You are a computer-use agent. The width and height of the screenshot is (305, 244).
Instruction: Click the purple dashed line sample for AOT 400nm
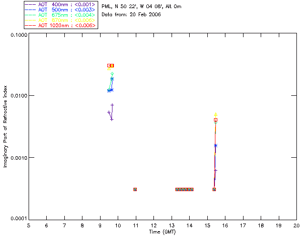pyautogui.click(x=30, y=4)
